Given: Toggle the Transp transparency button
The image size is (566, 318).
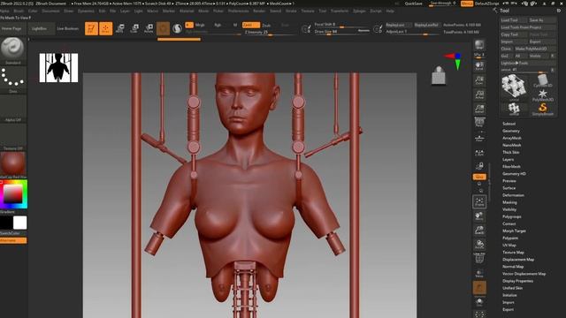Looking at the screenshot, I should (479, 273).
